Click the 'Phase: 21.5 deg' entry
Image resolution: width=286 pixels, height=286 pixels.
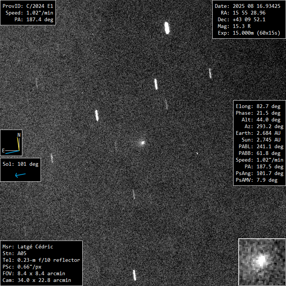coord(258,113)
